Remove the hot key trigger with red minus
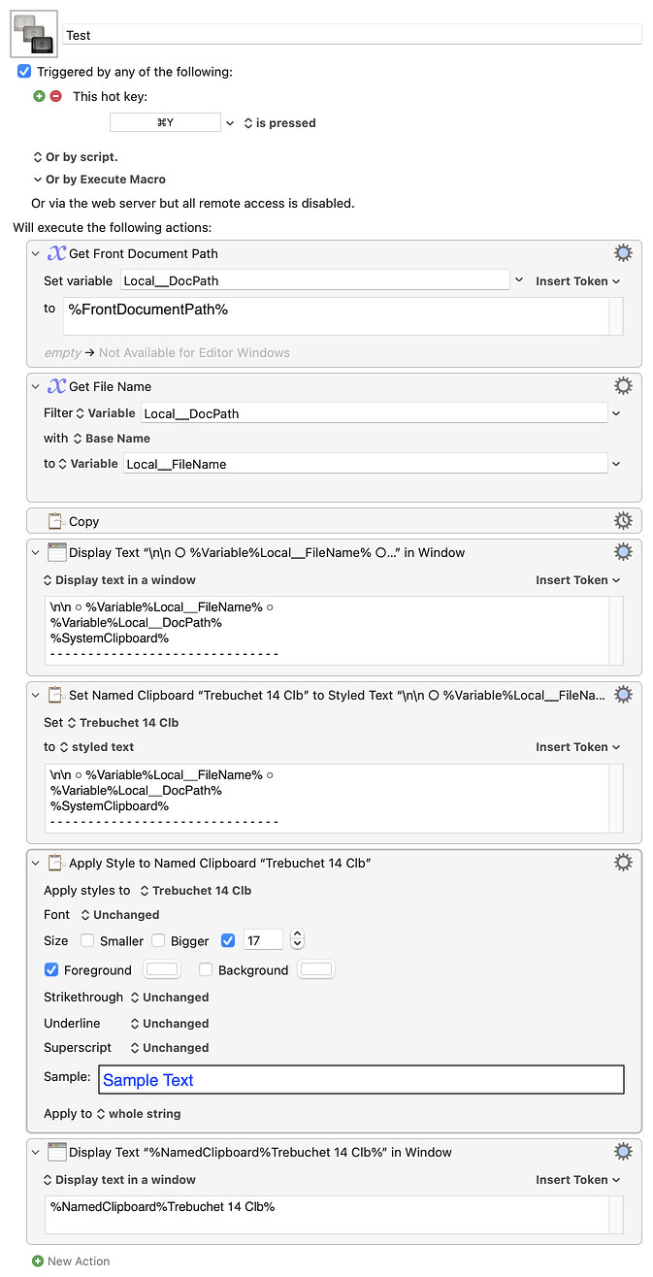Image resolution: width=653 pixels, height=1277 pixels. (56, 96)
